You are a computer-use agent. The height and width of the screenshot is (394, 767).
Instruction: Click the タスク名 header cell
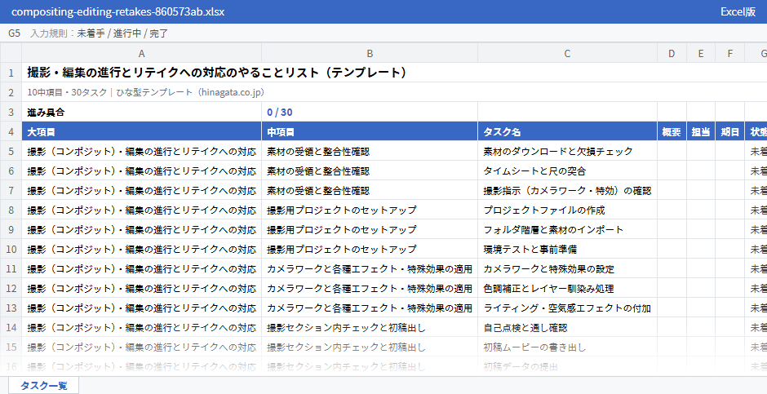567,131
